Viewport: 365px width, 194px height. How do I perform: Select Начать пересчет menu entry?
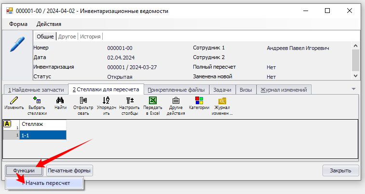(x=47, y=183)
